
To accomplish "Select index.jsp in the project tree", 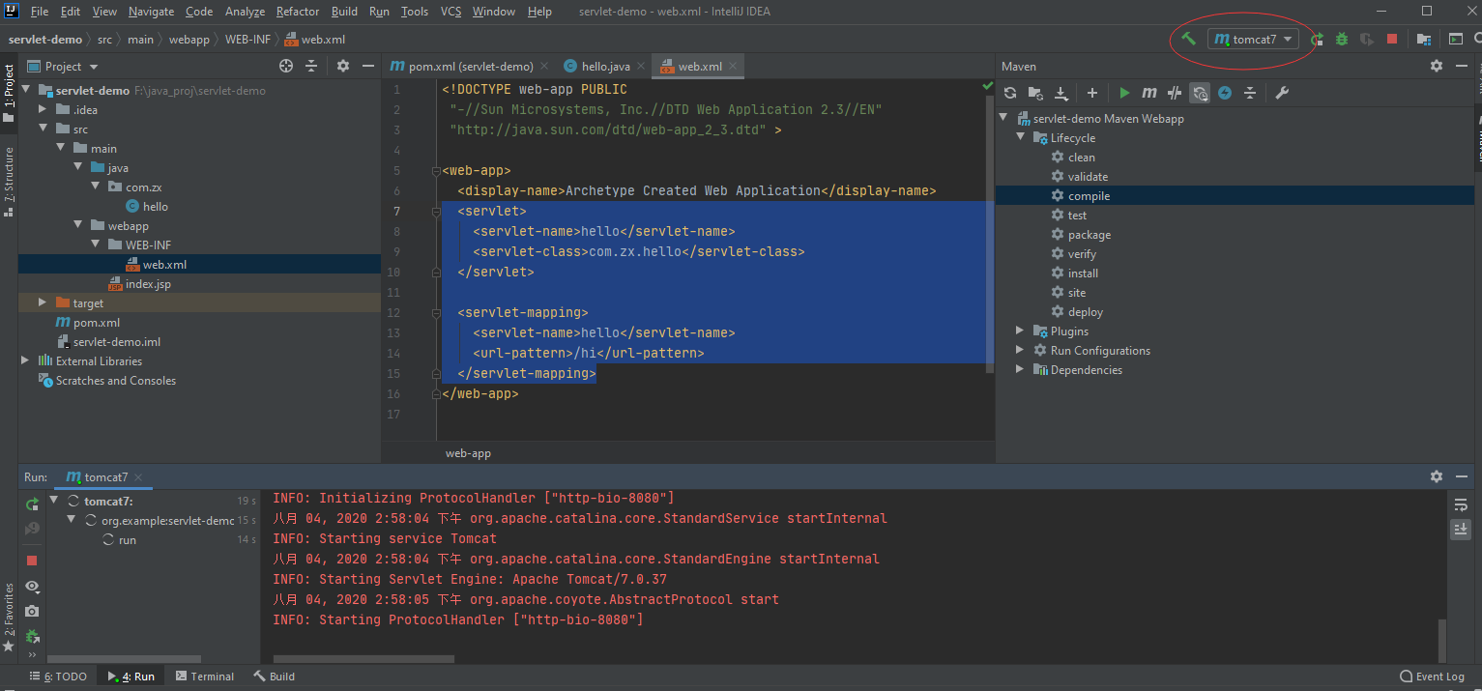I will click(x=148, y=284).
